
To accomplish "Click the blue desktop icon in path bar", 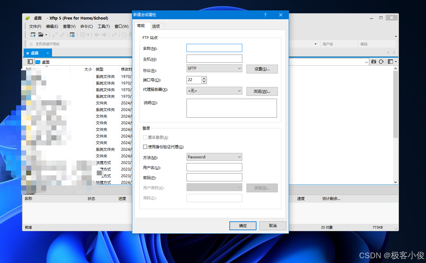I will coord(38,62).
